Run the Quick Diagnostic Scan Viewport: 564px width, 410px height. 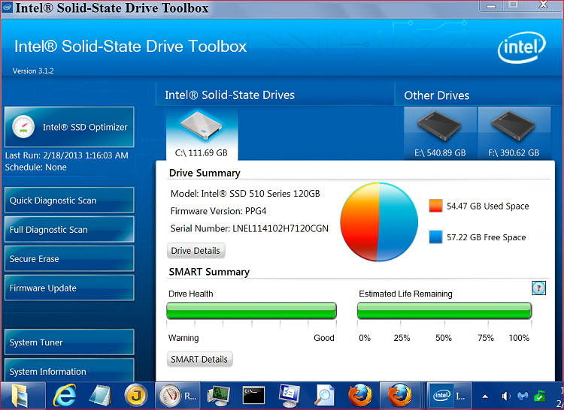[69, 200]
